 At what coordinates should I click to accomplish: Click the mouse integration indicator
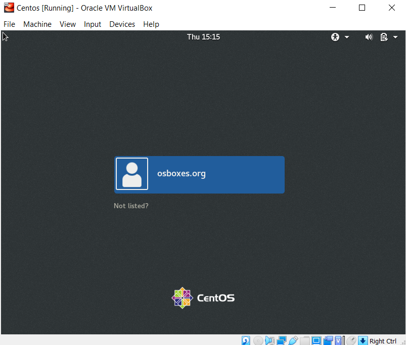point(351,340)
